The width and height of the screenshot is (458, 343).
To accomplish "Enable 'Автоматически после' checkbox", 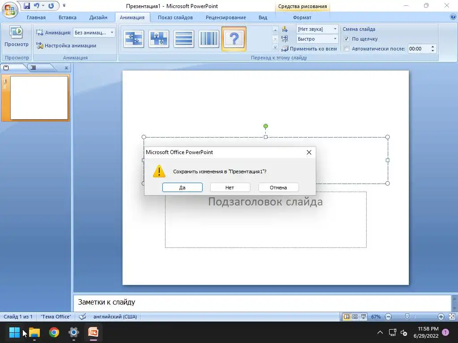I will coord(347,49).
